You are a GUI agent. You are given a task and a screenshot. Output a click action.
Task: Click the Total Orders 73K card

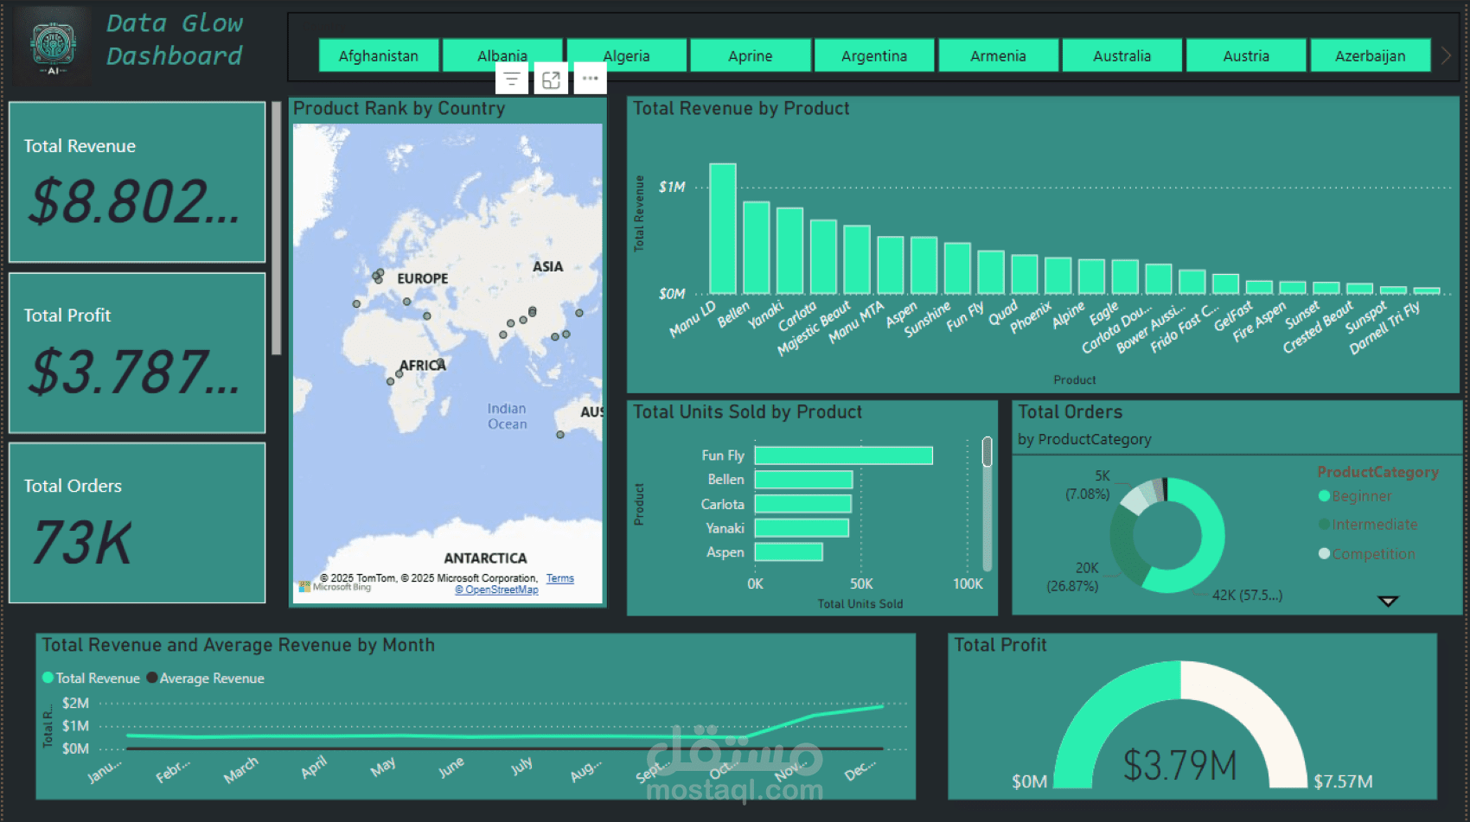[137, 523]
